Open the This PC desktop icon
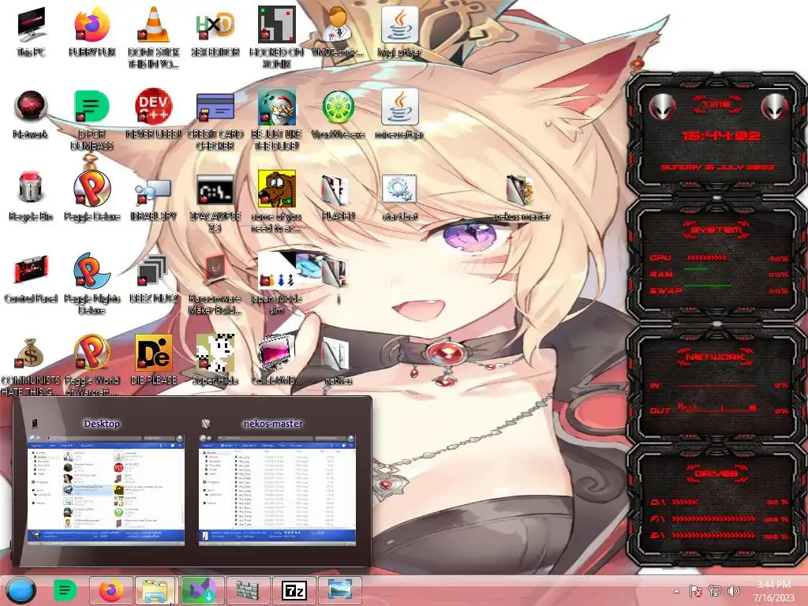 point(31,32)
